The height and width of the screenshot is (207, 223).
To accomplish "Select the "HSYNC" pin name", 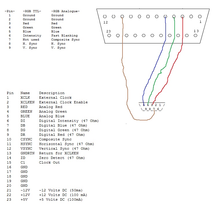I will (26, 144).
